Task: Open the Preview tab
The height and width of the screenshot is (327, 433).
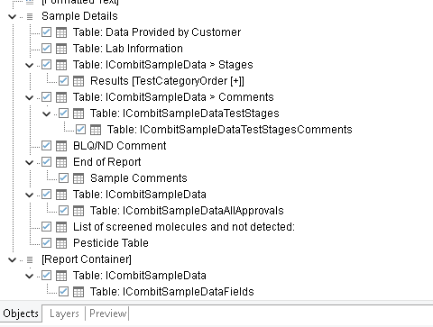Action: coord(107,313)
